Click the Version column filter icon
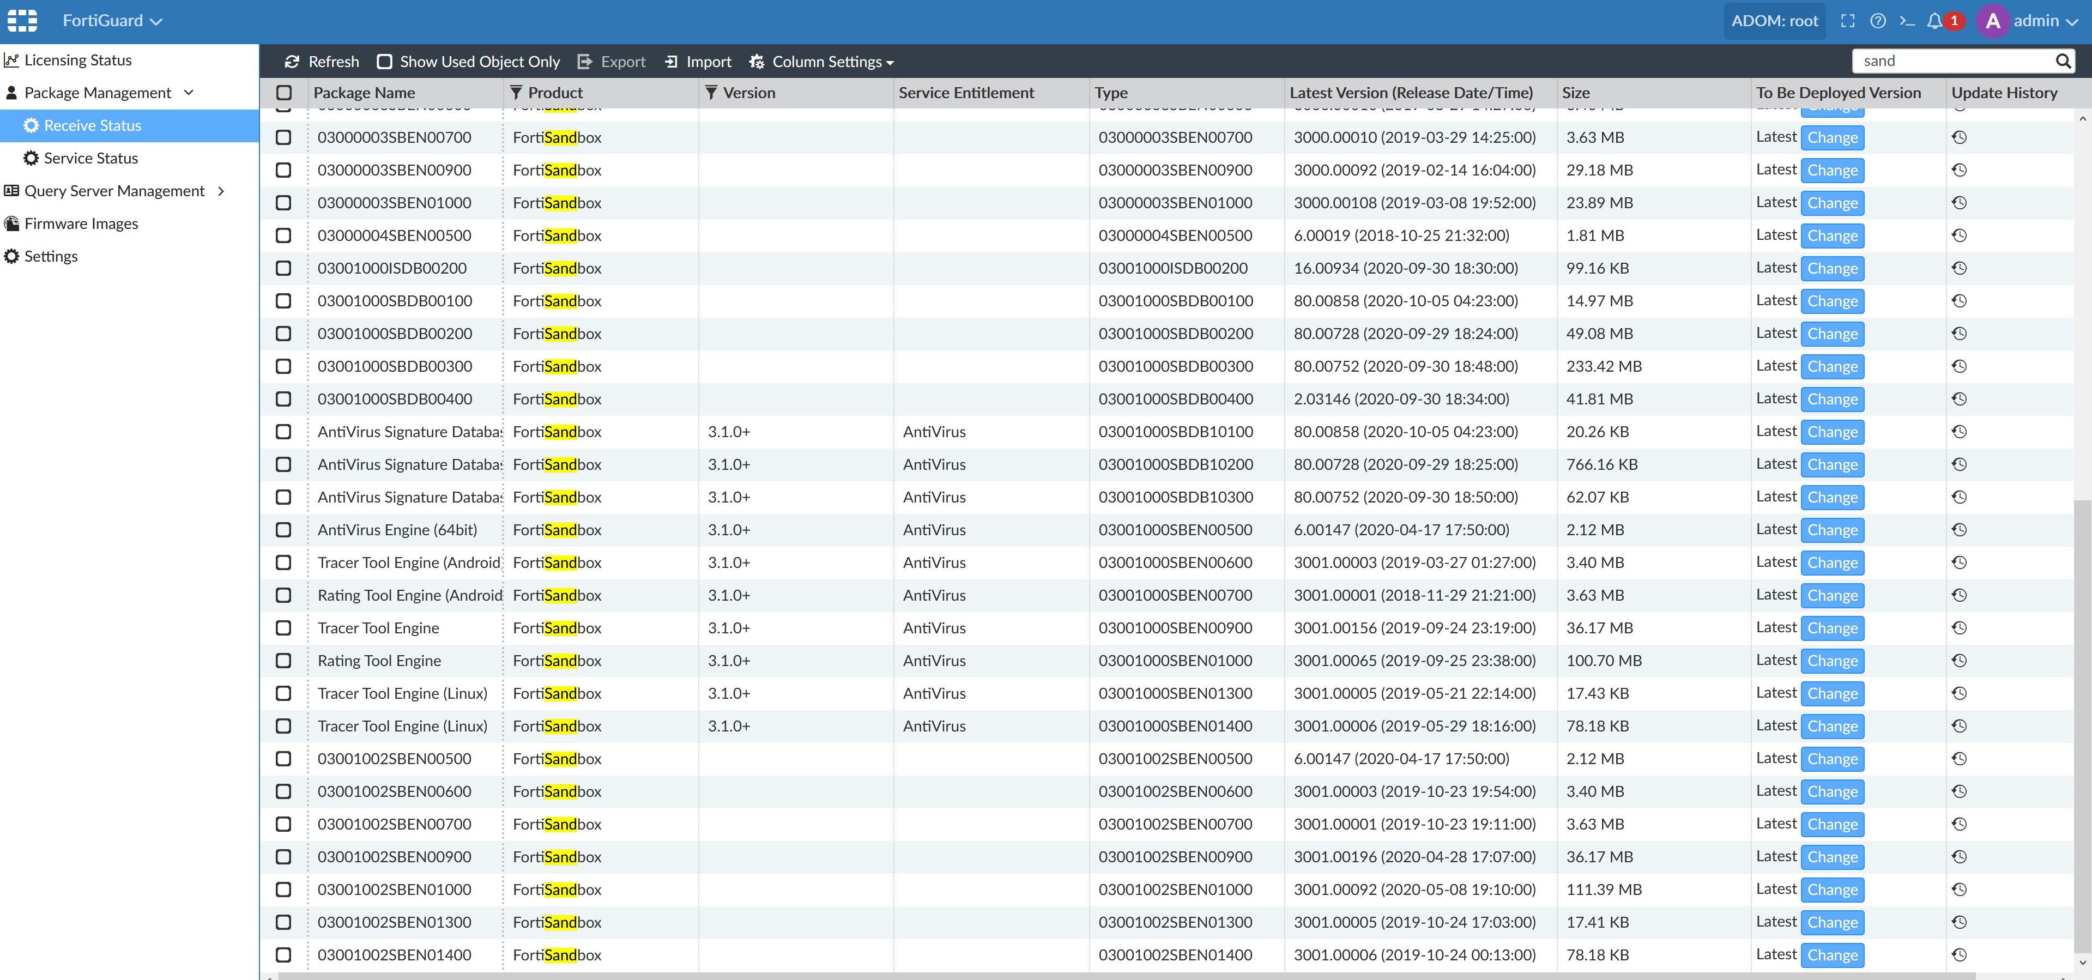 [711, 93]
